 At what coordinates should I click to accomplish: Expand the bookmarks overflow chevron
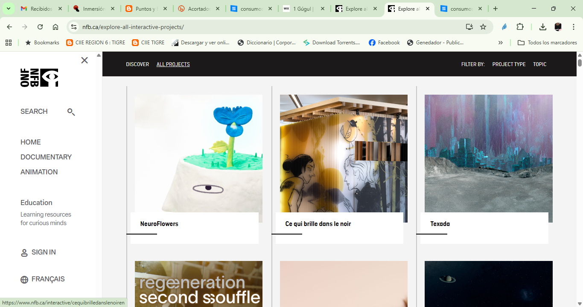500,42
